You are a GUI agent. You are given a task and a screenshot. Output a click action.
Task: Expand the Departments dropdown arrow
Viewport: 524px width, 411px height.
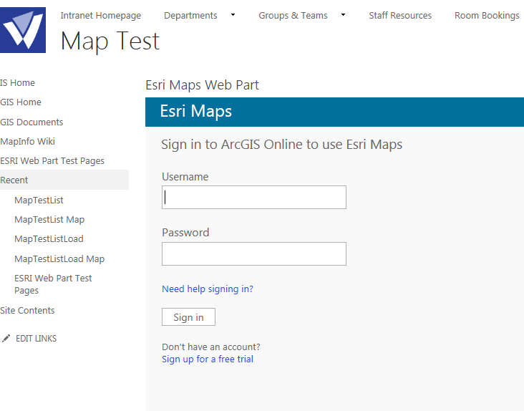coord(233,15)
